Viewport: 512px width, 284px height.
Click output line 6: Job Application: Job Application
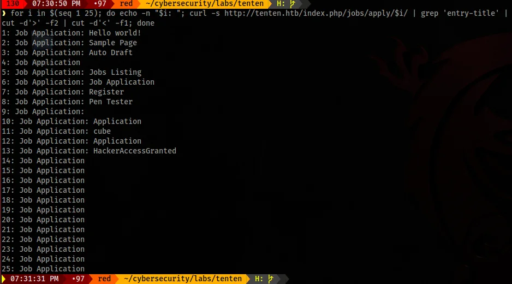(x=78, y=82)
